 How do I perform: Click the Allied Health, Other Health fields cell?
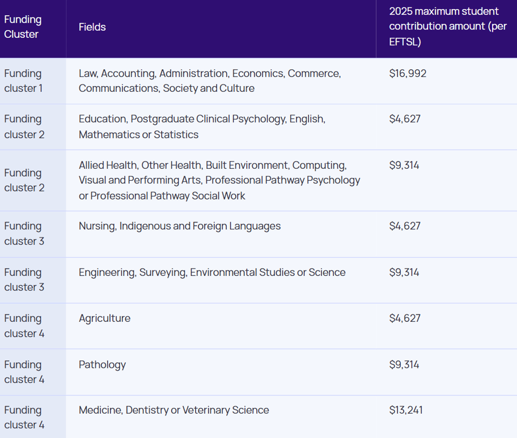[x=219, y=180]
